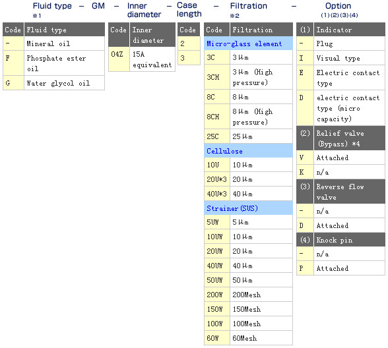Screen dimensions: 388x348
Task: Select the Phosphate ester oil row
Action: pyautogui.click(x=53, y=63)
